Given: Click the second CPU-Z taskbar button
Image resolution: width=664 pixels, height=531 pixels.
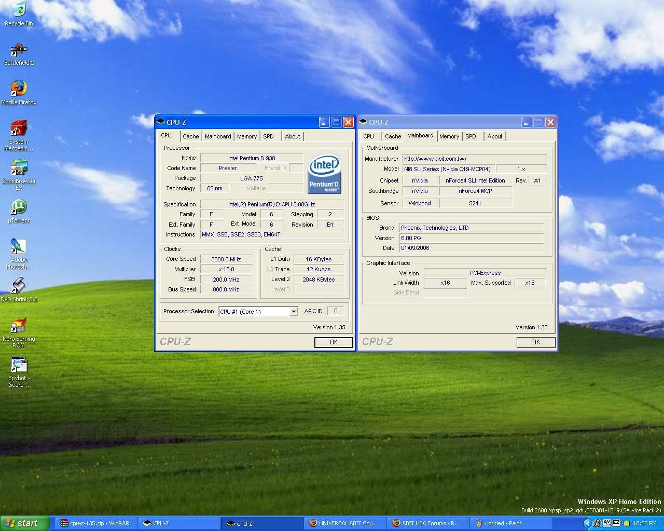Looking at the screenshot, I should tap(261, 523).
